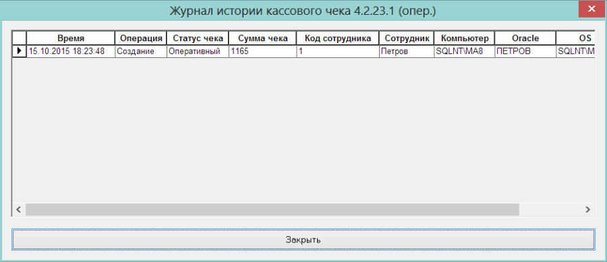Viewport: 607px width, 262px height.
Task: Click the right arrow of horizontal scrollbar
Action: [588, 209]
